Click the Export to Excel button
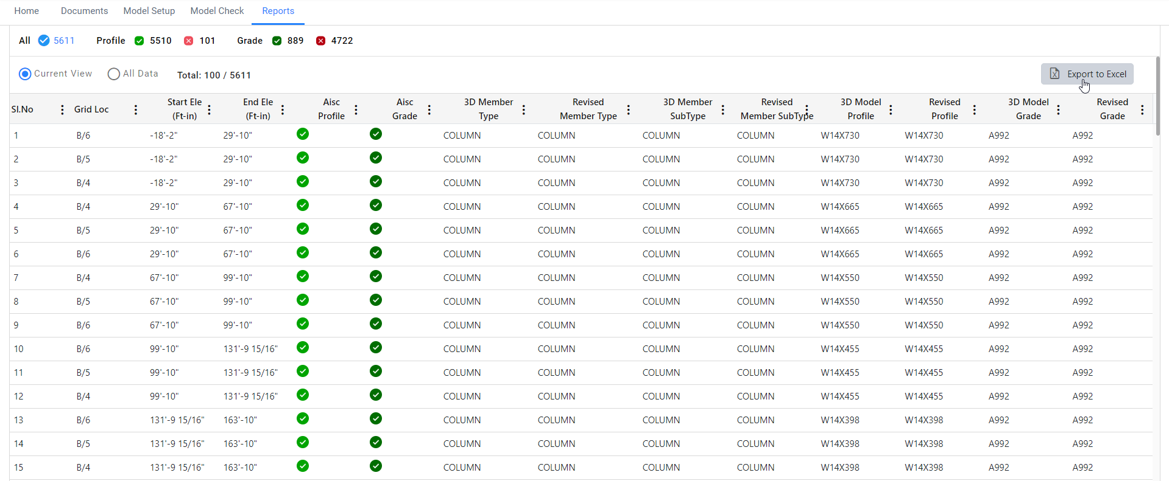 (1087, 74)
